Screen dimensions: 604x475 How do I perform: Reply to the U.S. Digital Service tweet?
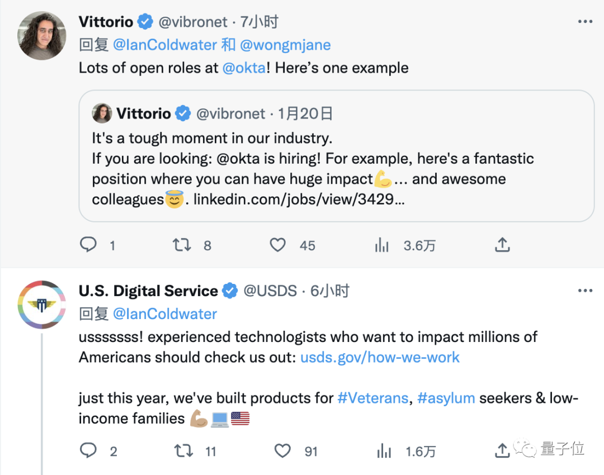click(88, 450)
